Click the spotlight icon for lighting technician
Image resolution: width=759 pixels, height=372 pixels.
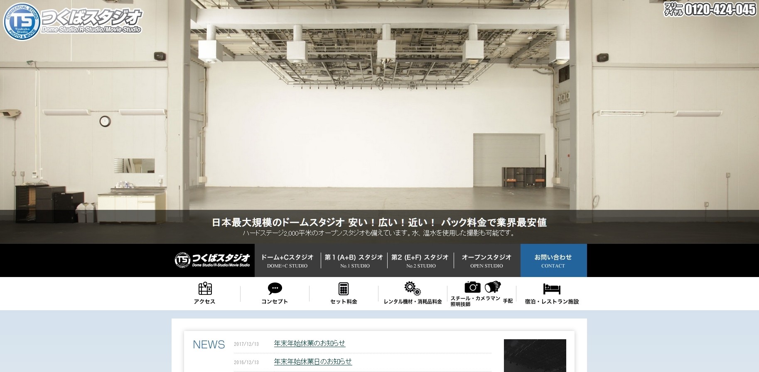click(x=493, y=287)
